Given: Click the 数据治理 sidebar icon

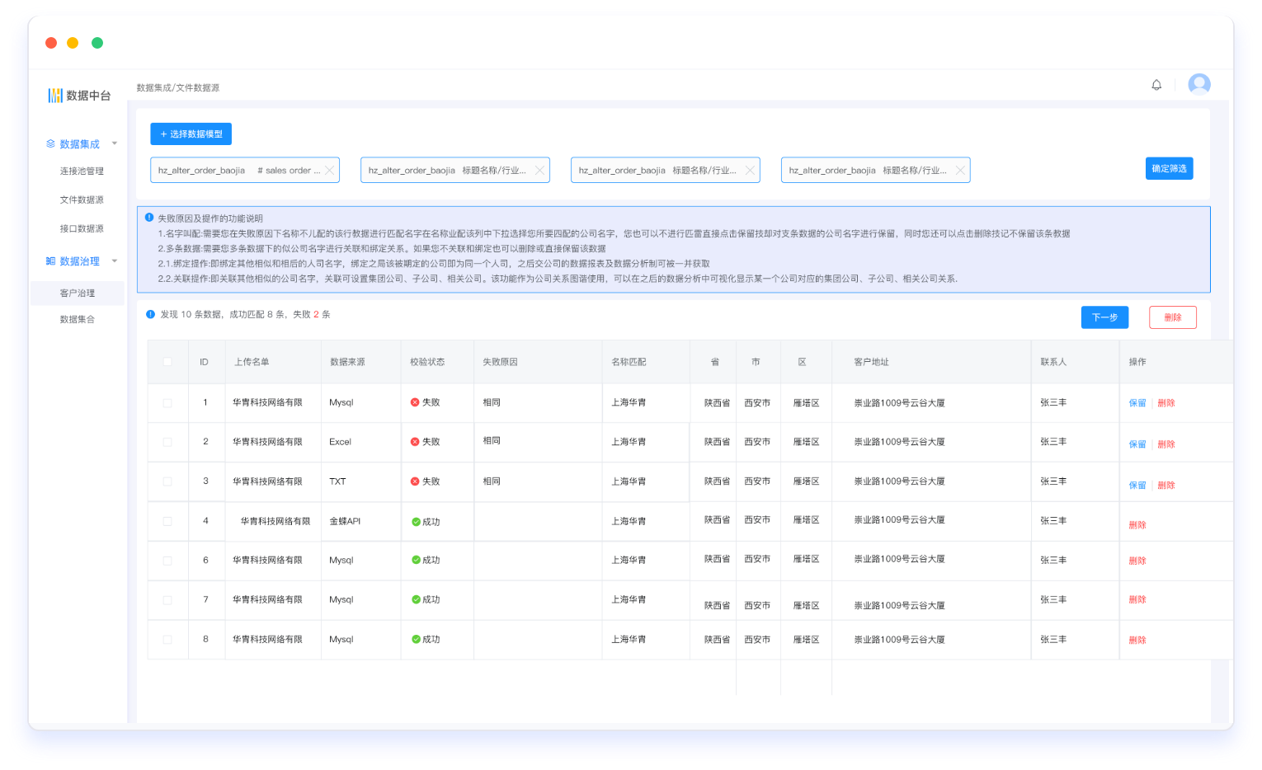Looking at the screenshot, I should pyautogui.click(x=50, y=261).
